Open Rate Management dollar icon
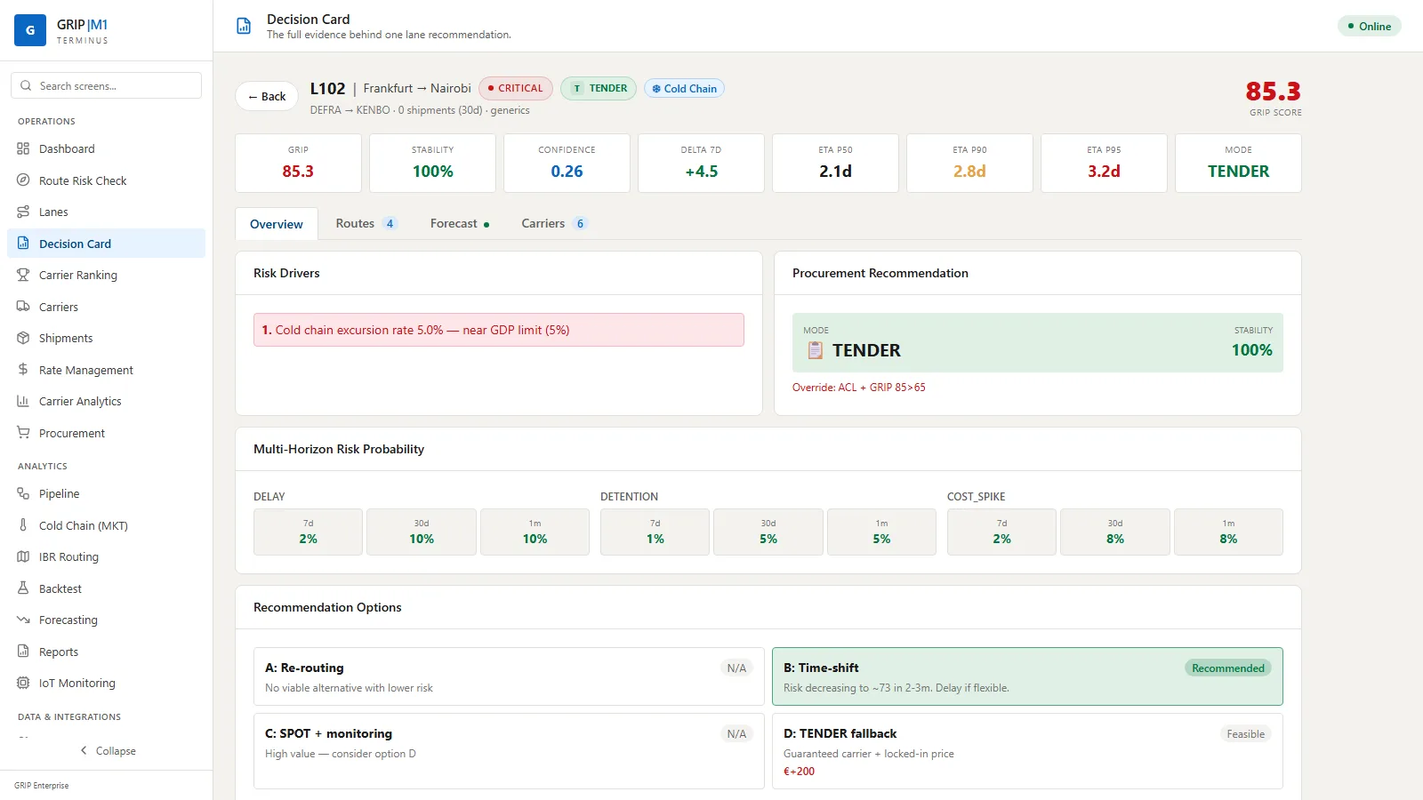 (23, 370)
